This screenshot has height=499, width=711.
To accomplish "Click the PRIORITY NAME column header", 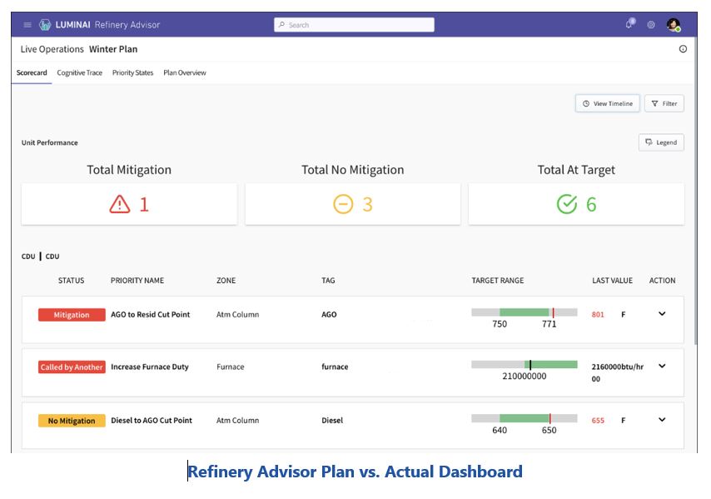I will coord(137,281).
